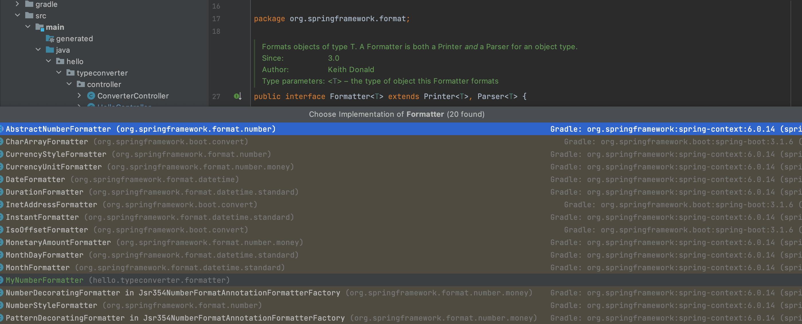
Task: Select the DateFormatter implementation entry
Action: pos(36,179)
